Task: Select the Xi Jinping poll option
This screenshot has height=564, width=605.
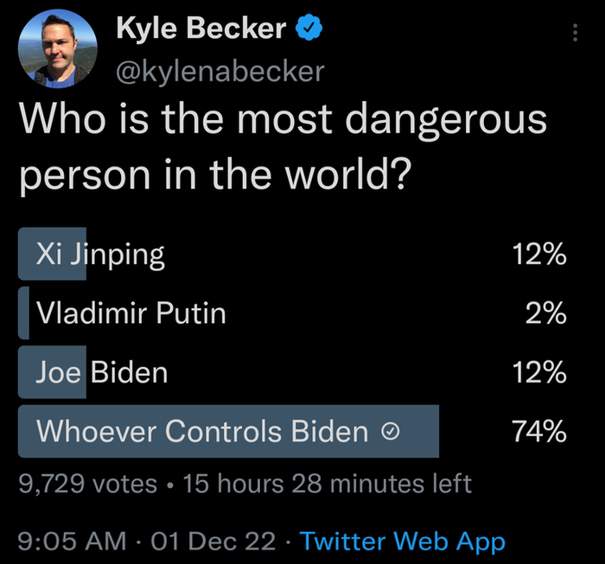Action: coord(99,254)
